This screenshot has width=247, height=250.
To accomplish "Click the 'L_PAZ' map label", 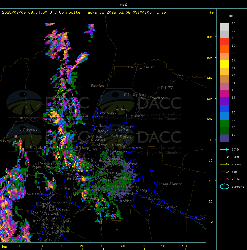I will tap(200, 218).
